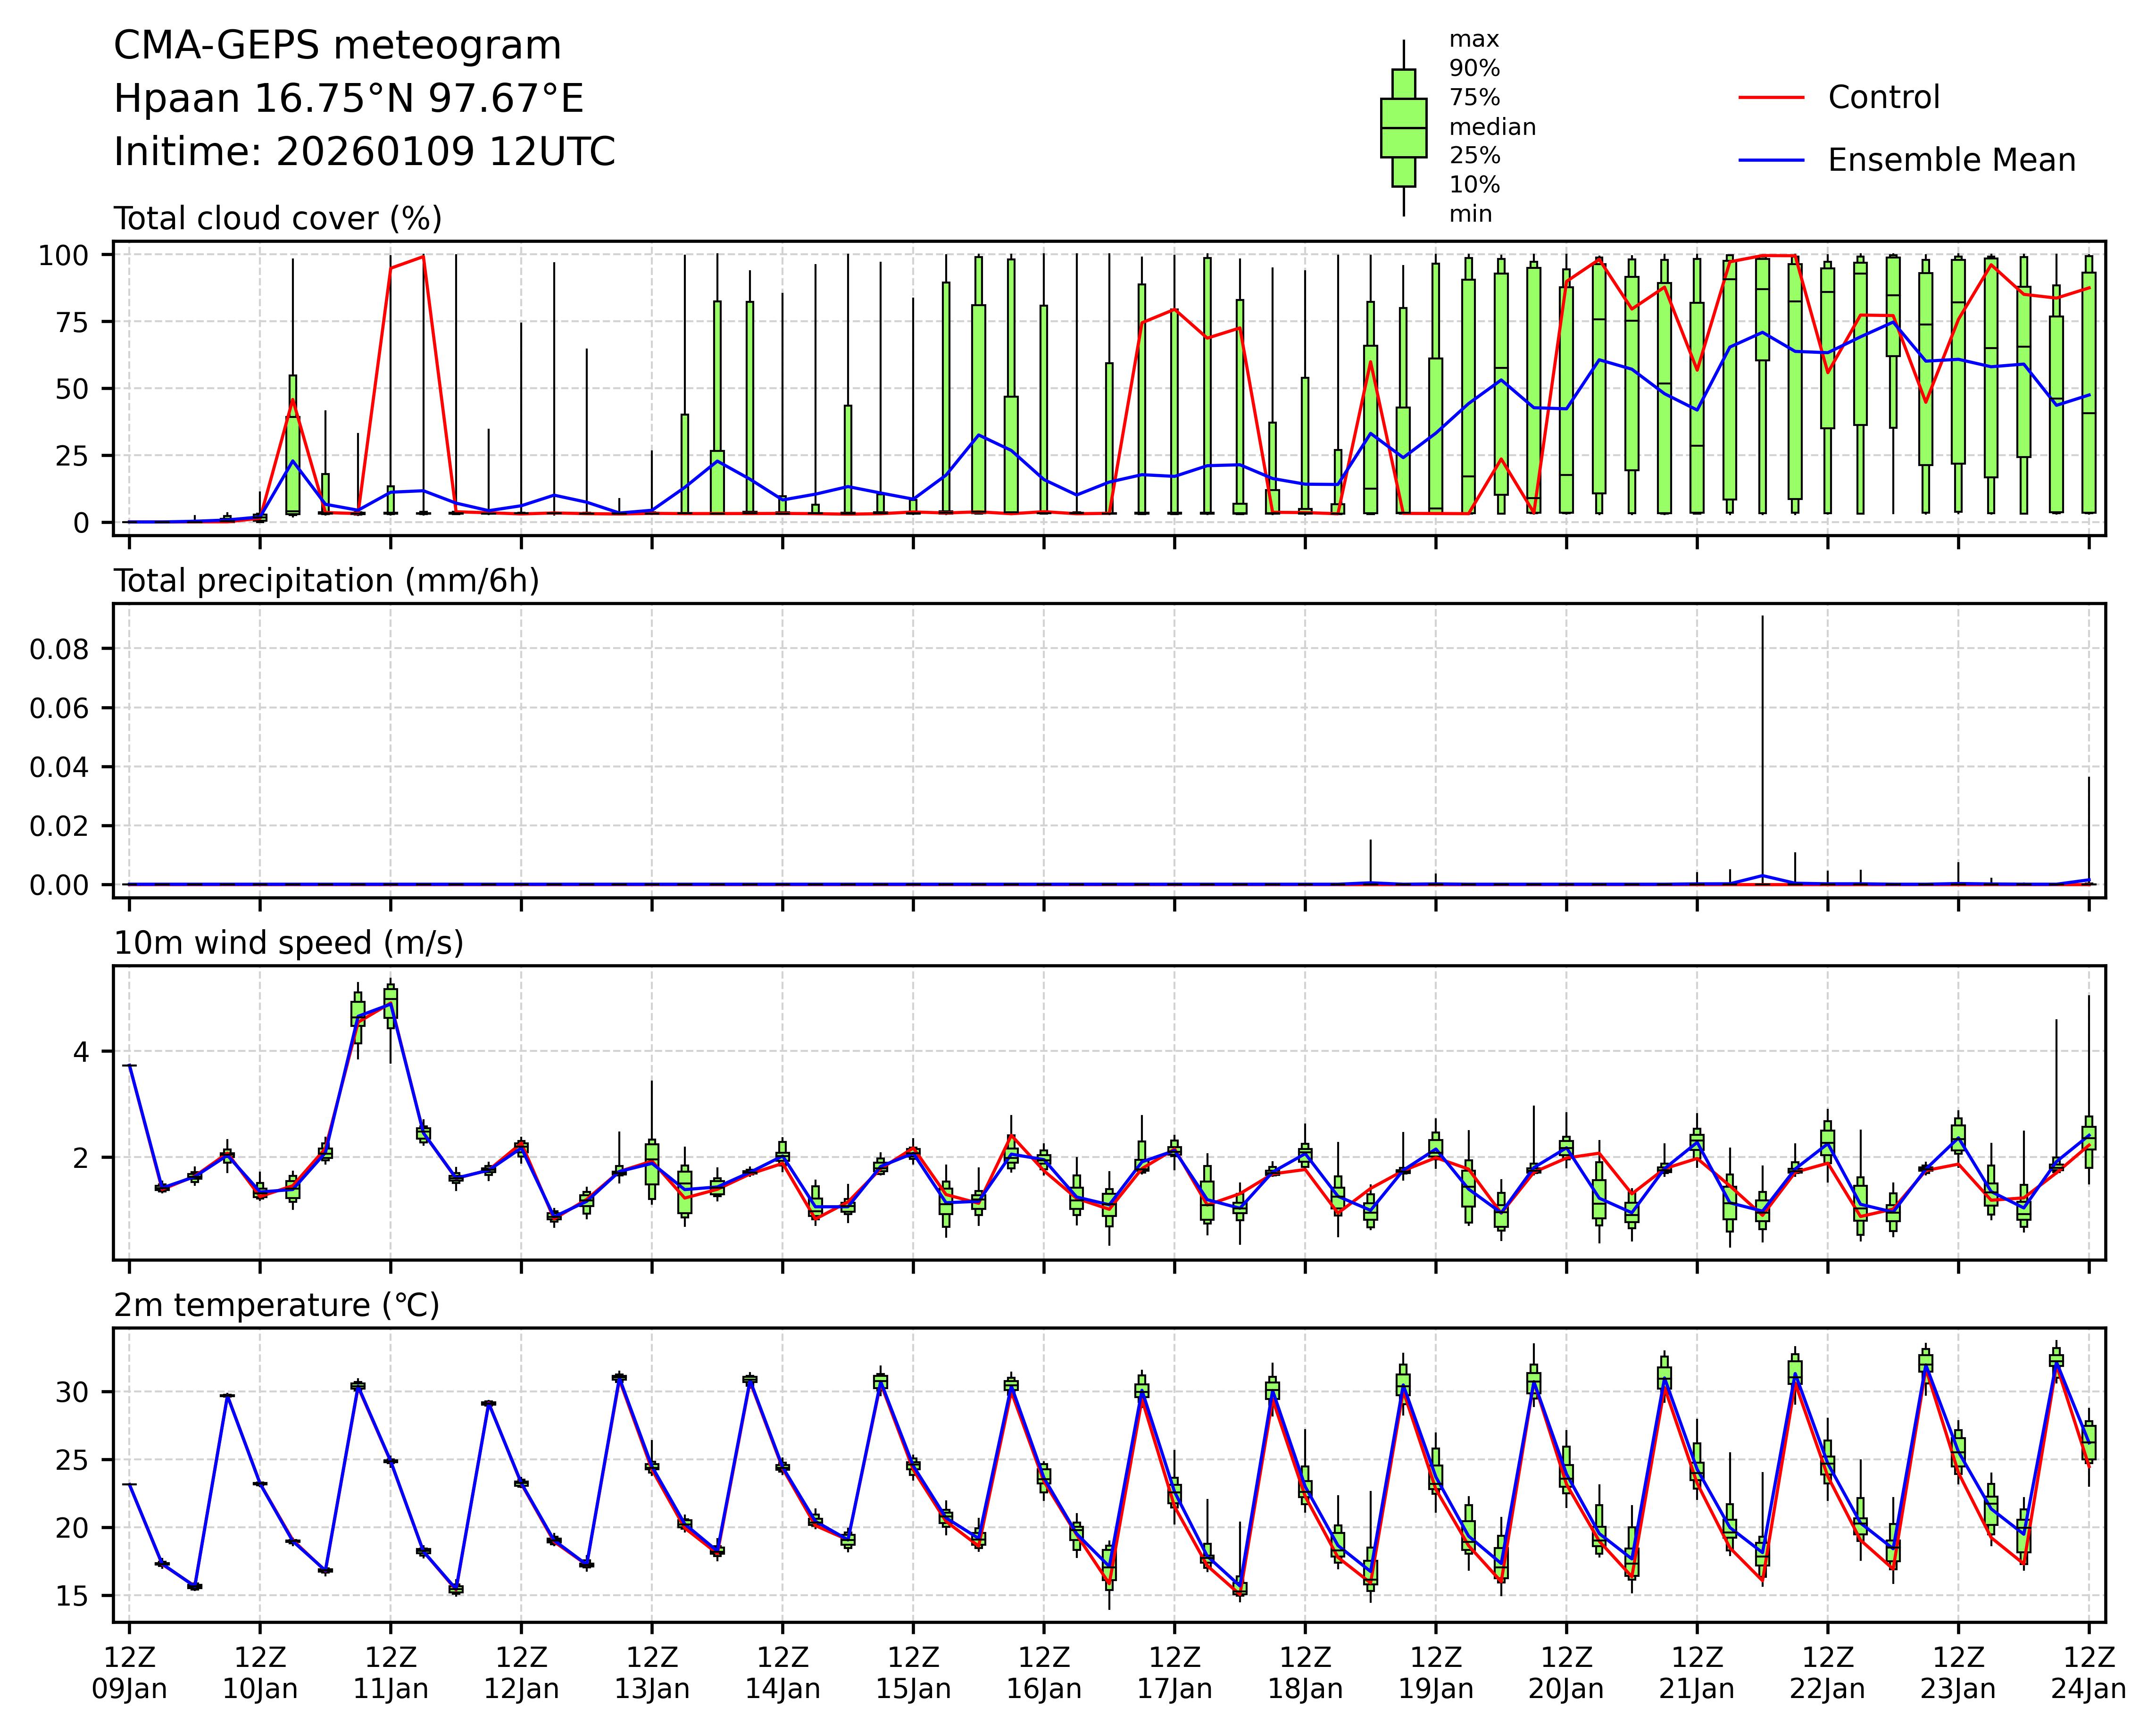The height and width of the screenshot is (1732, 2156).
Task: Click the 'Total precipitation (mm/6h)' panel title
Action: (326, 581)
